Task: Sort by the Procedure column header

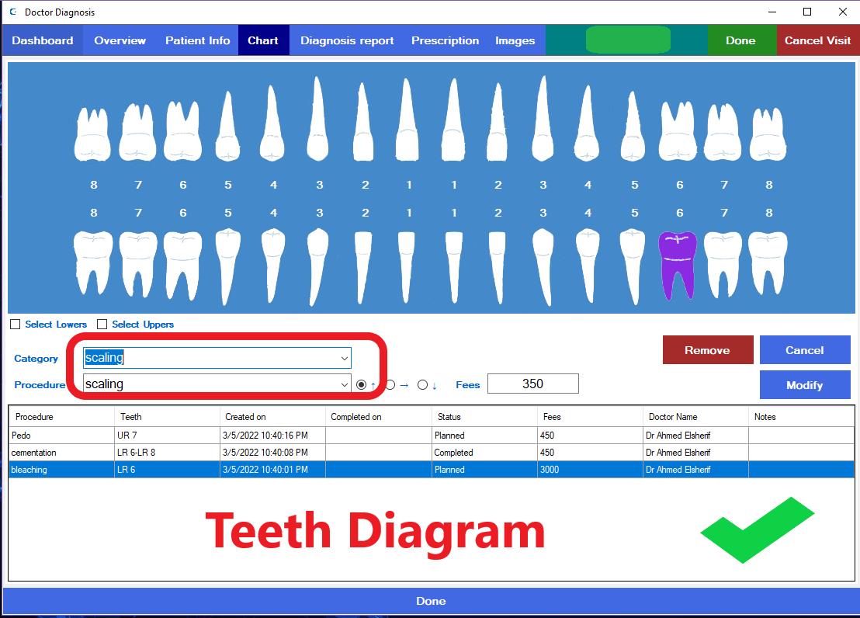Action: click(61, 417)
